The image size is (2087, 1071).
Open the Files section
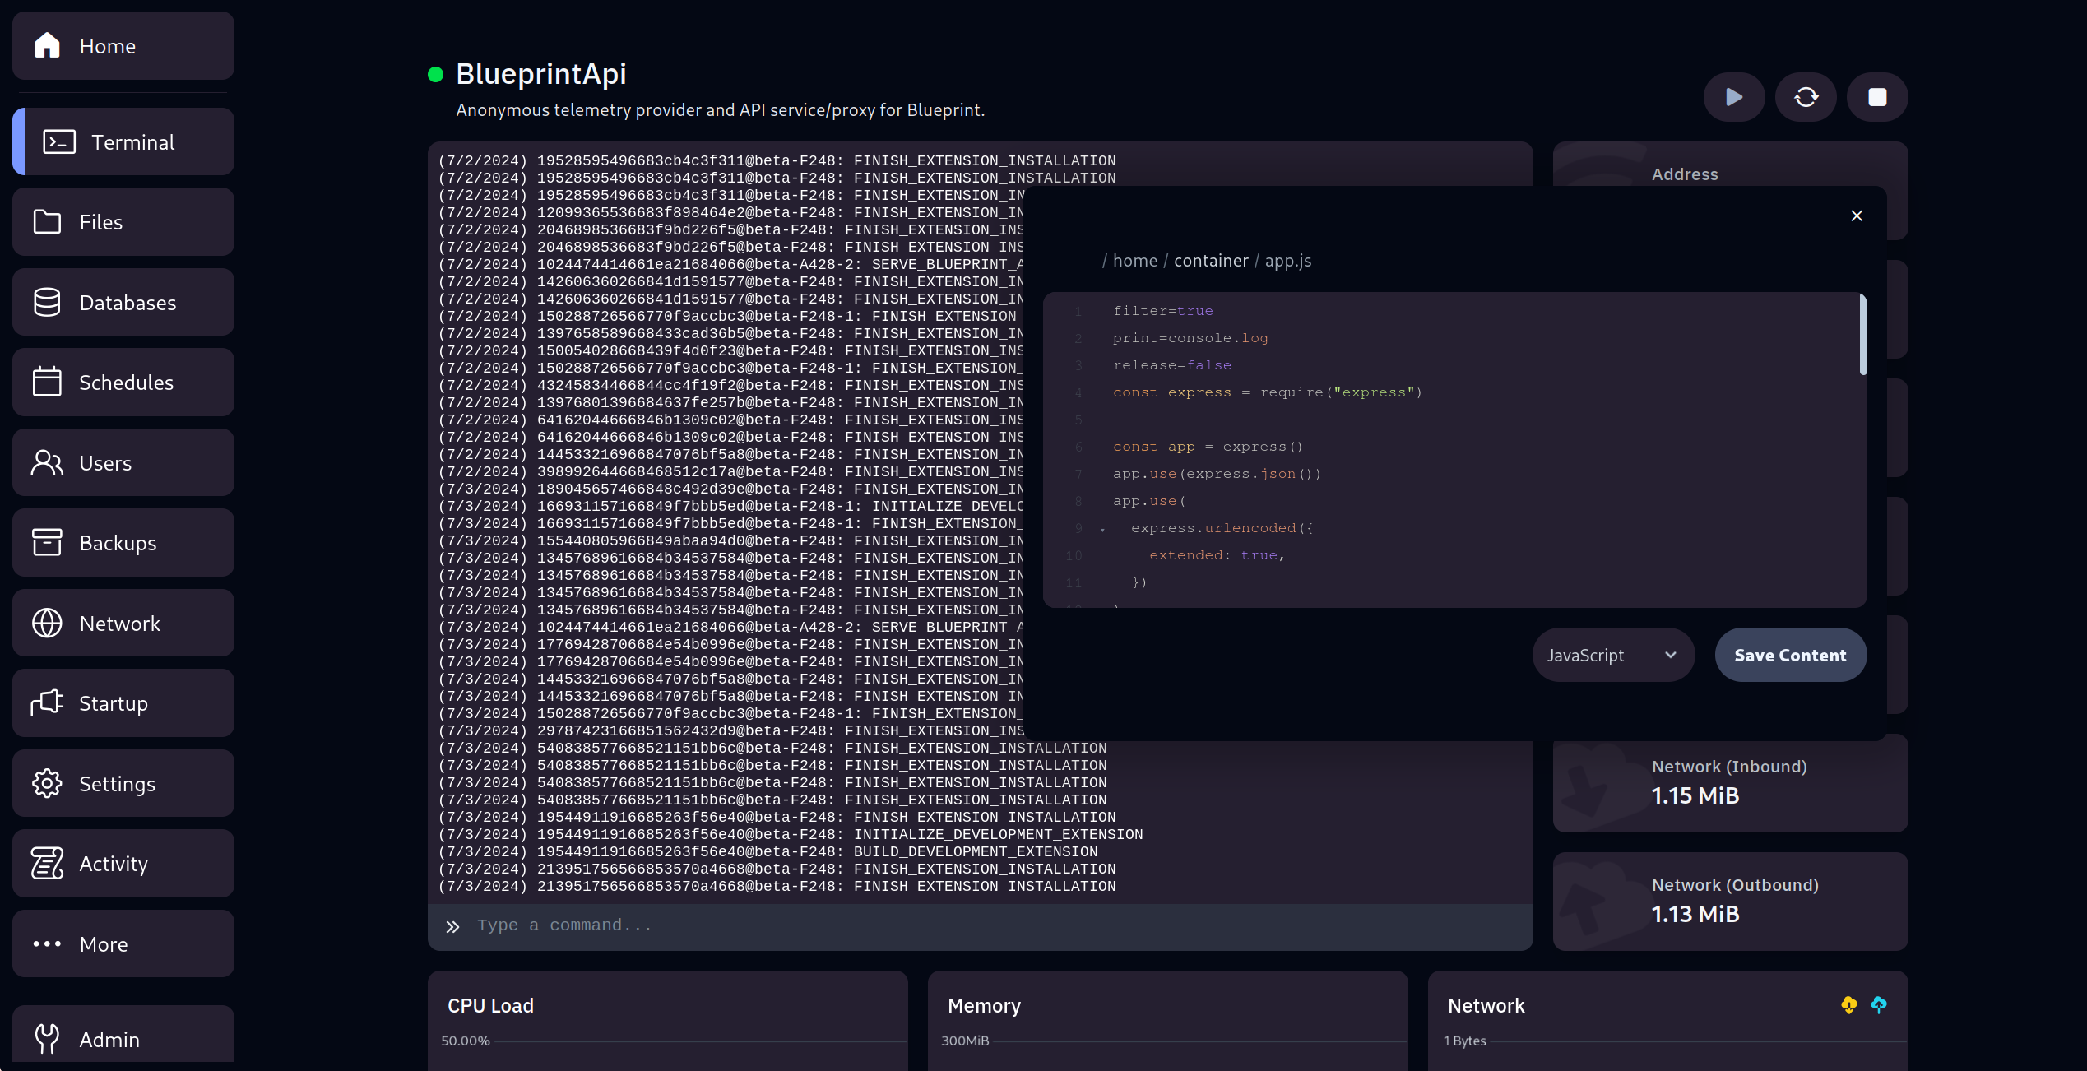pyautogui.click(x=124, y=222)
